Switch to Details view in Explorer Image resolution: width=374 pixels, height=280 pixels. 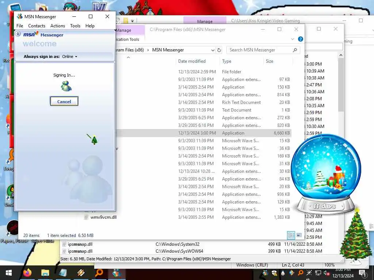pos(291,236)
